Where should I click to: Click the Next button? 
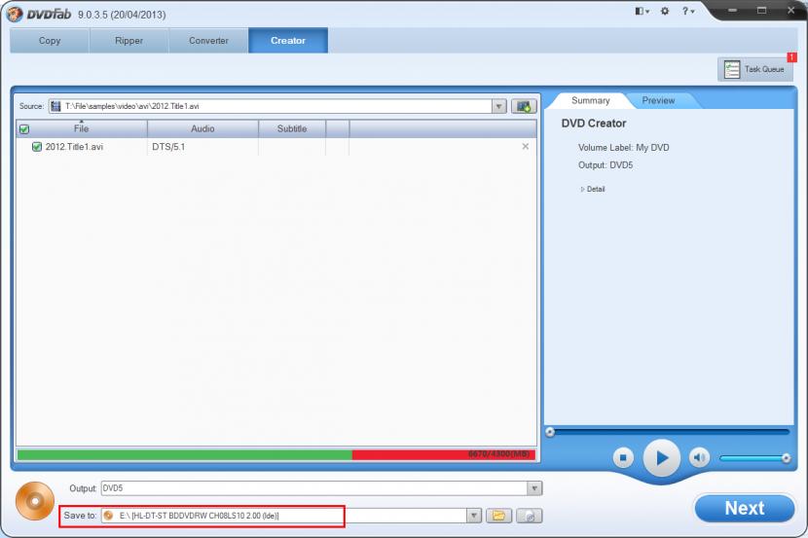[x=744, y=508]
